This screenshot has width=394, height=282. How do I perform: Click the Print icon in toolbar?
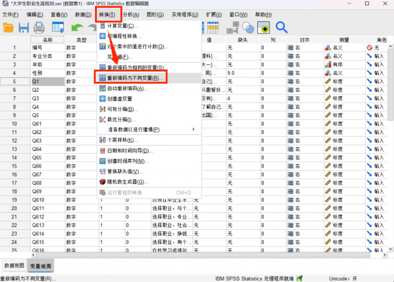[39, 27]
